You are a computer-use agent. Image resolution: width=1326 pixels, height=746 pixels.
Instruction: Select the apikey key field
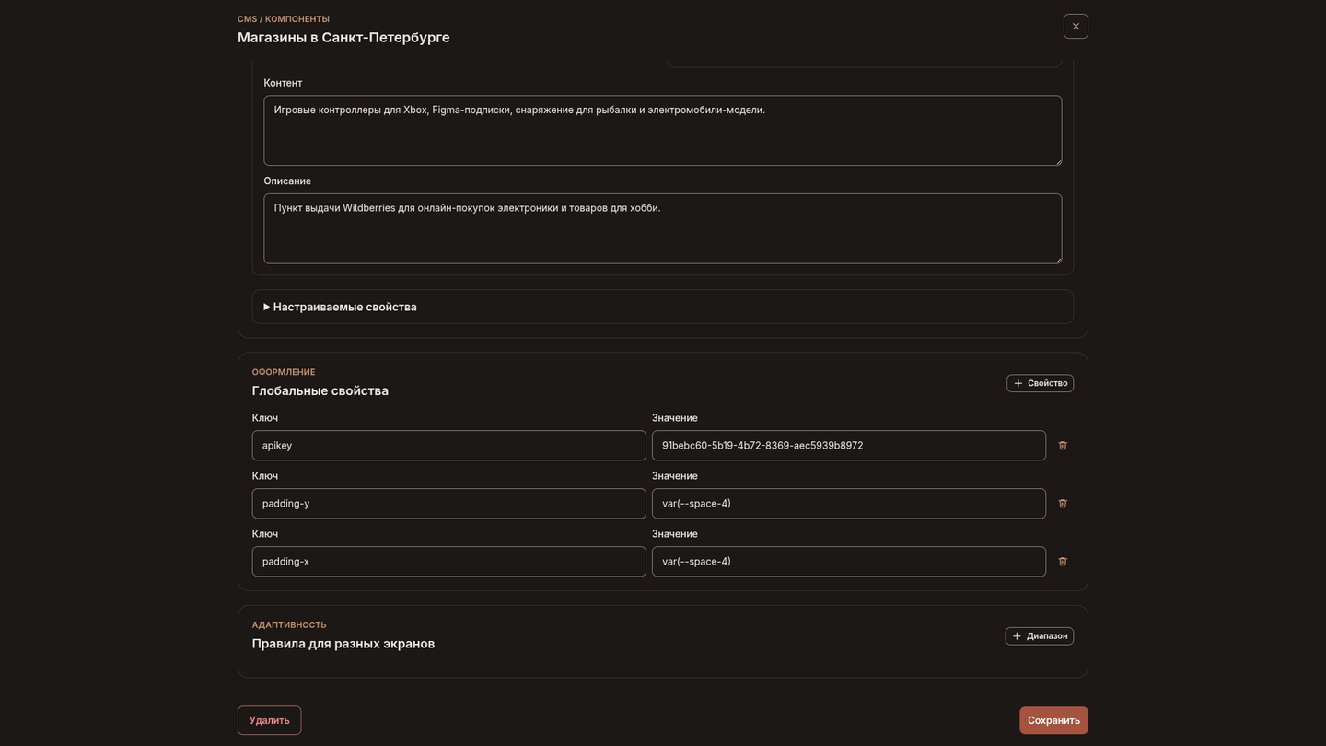click(x=449, y=446)
